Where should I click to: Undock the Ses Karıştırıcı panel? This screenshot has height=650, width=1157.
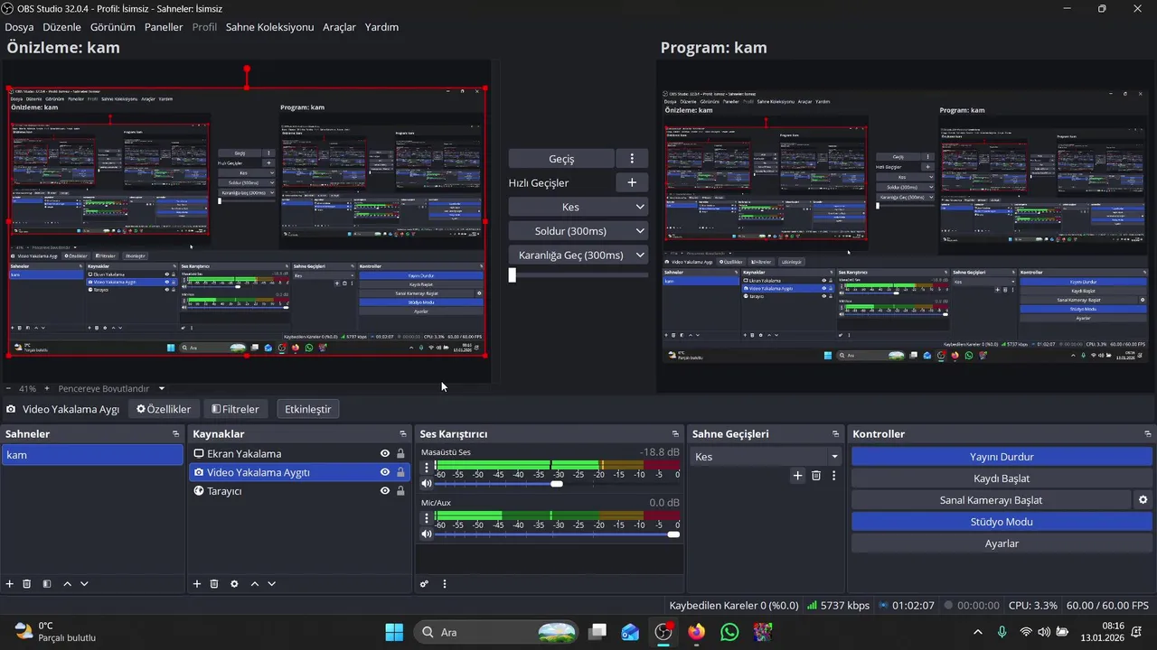pos(674,434)
